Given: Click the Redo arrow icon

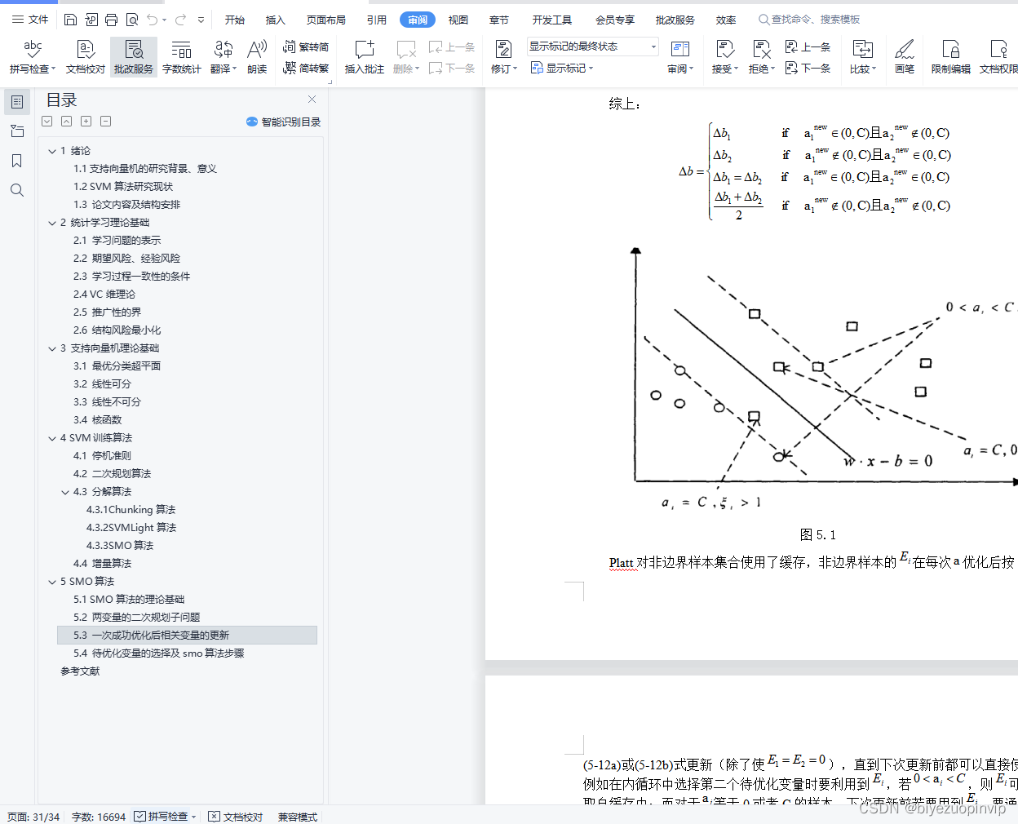Looking at the screenshot, I should tap(180, 20).
